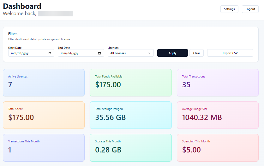Expand the All Licenses dropdown
264x166 pixels.
(x=131, y=53)
